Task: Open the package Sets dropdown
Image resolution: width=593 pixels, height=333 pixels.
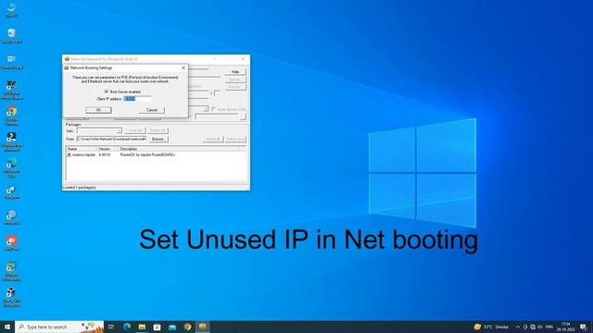Action: (x=119, y=130)
